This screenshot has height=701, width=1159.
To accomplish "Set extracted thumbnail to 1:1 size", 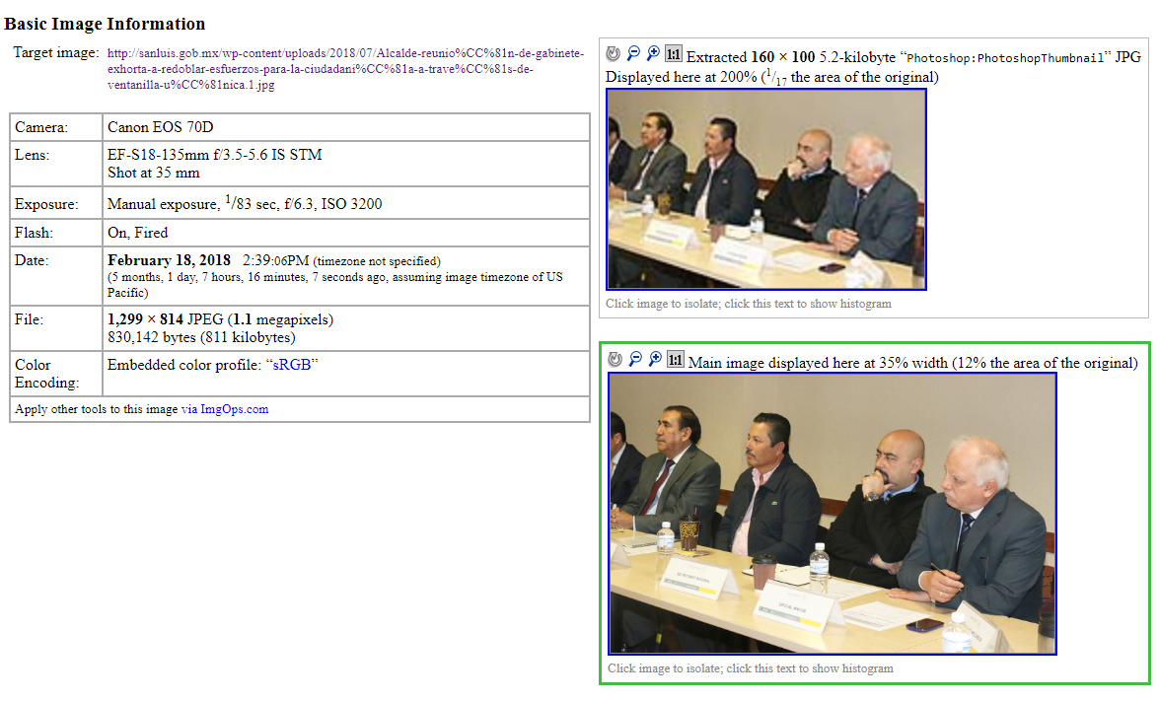I will click(674, 53).
